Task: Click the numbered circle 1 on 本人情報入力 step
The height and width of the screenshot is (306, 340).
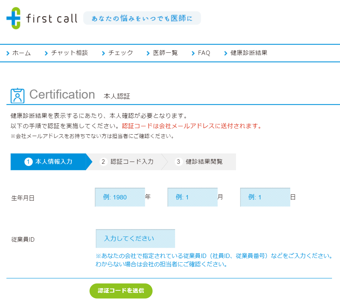Action: pyautogui.click(x=28, y=162)
